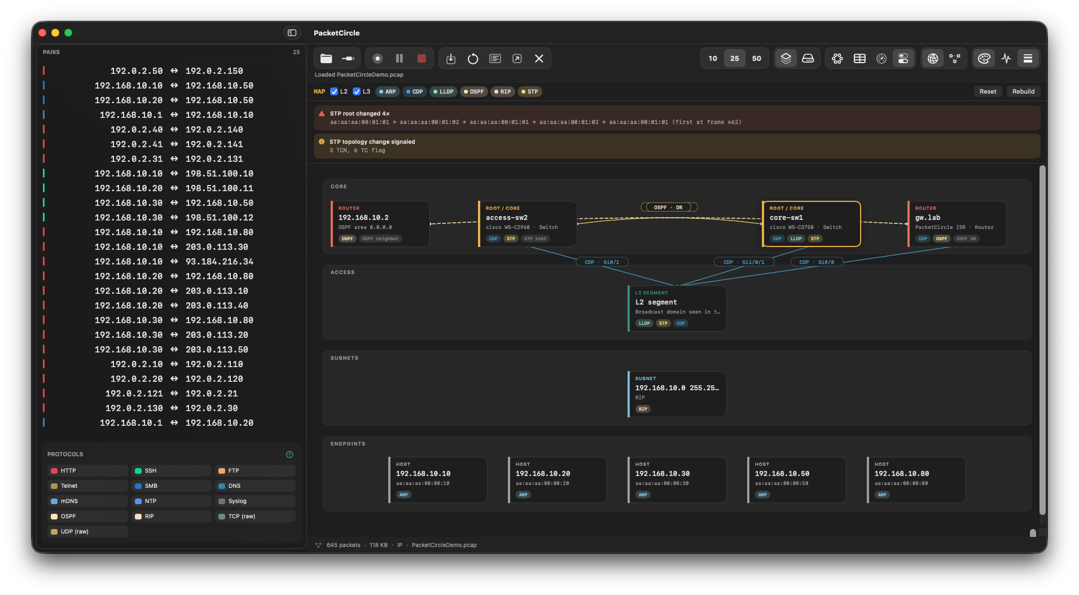Image resolution: width=1079 pixels, height=595 pixels.
Task: Click the toggle switches view icon
Action: (x=903, y=59)
